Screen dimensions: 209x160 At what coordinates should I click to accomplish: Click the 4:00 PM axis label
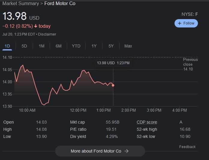click(179, 110)
